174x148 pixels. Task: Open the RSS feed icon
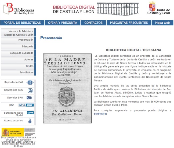pos(30,90)
